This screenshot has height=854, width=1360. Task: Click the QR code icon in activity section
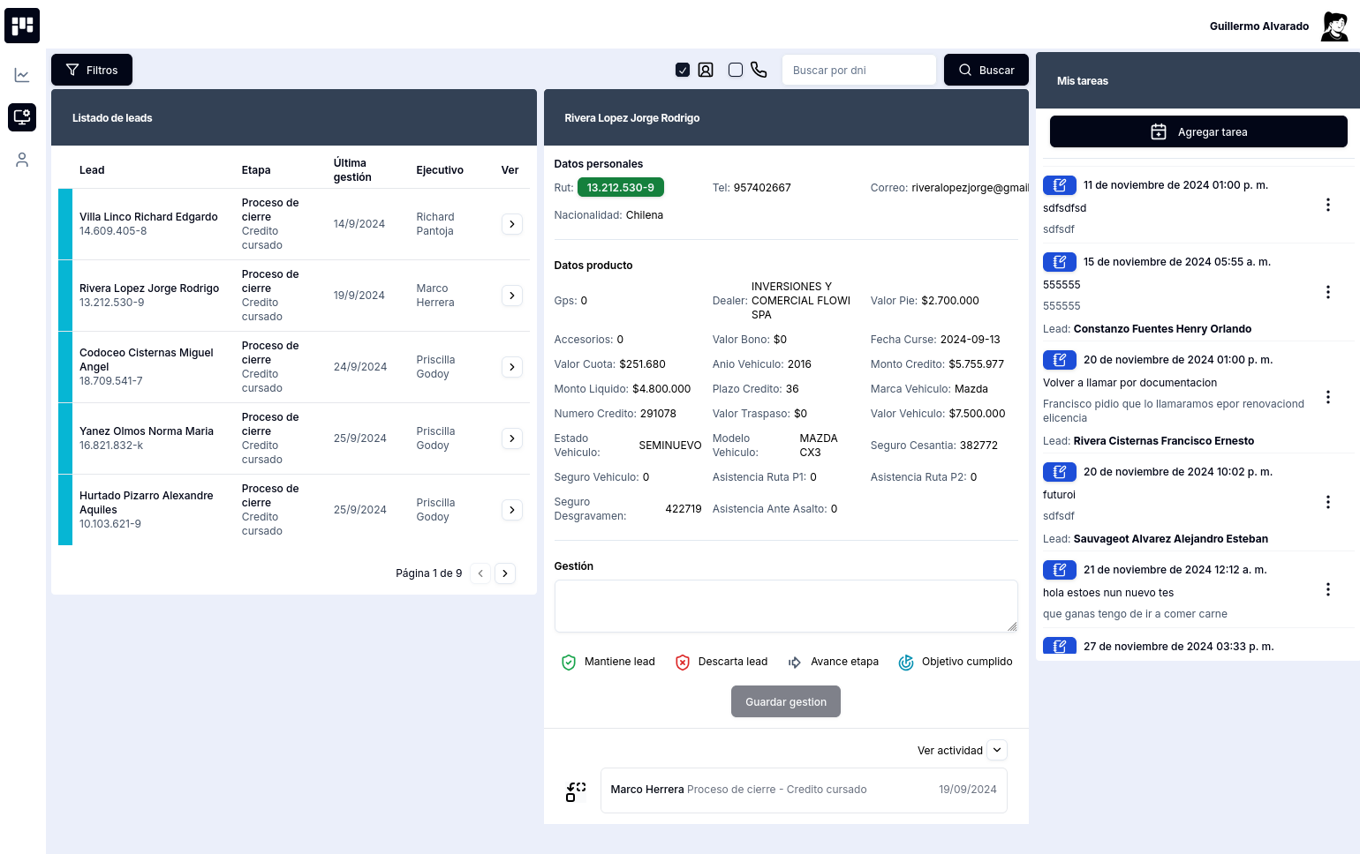coord(576,790)
